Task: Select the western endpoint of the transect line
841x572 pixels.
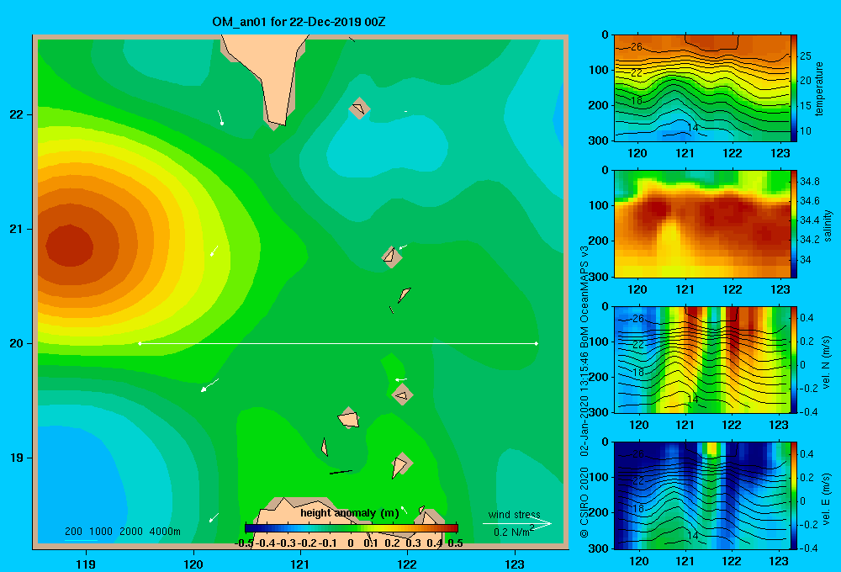Action: (x=140, y=343)
